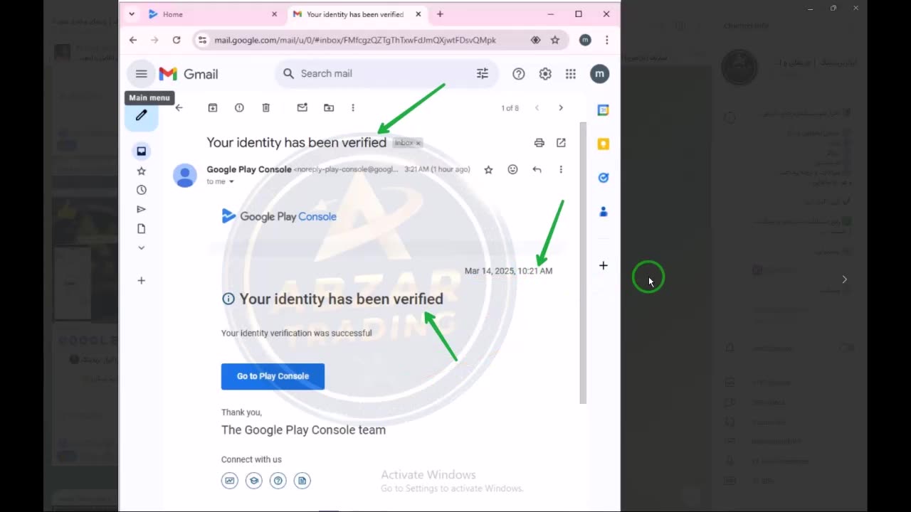Click the document Connect with us icon
The width and height of the screenshot is (911, 512).
coord(302,481)
